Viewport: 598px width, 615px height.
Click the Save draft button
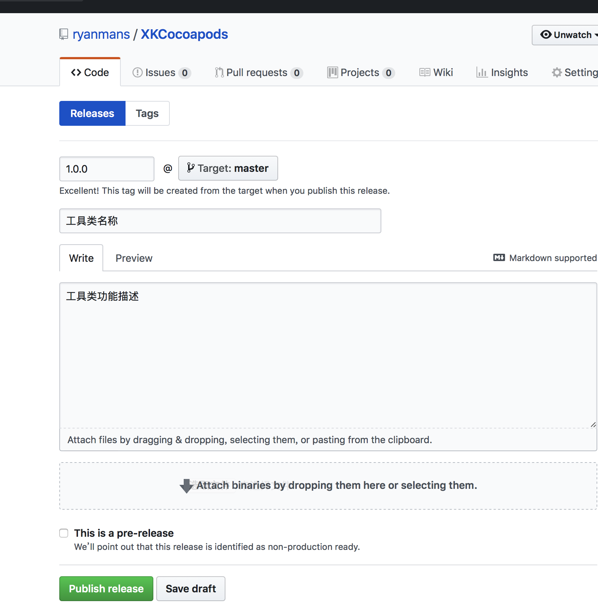(x=191, y=589)
